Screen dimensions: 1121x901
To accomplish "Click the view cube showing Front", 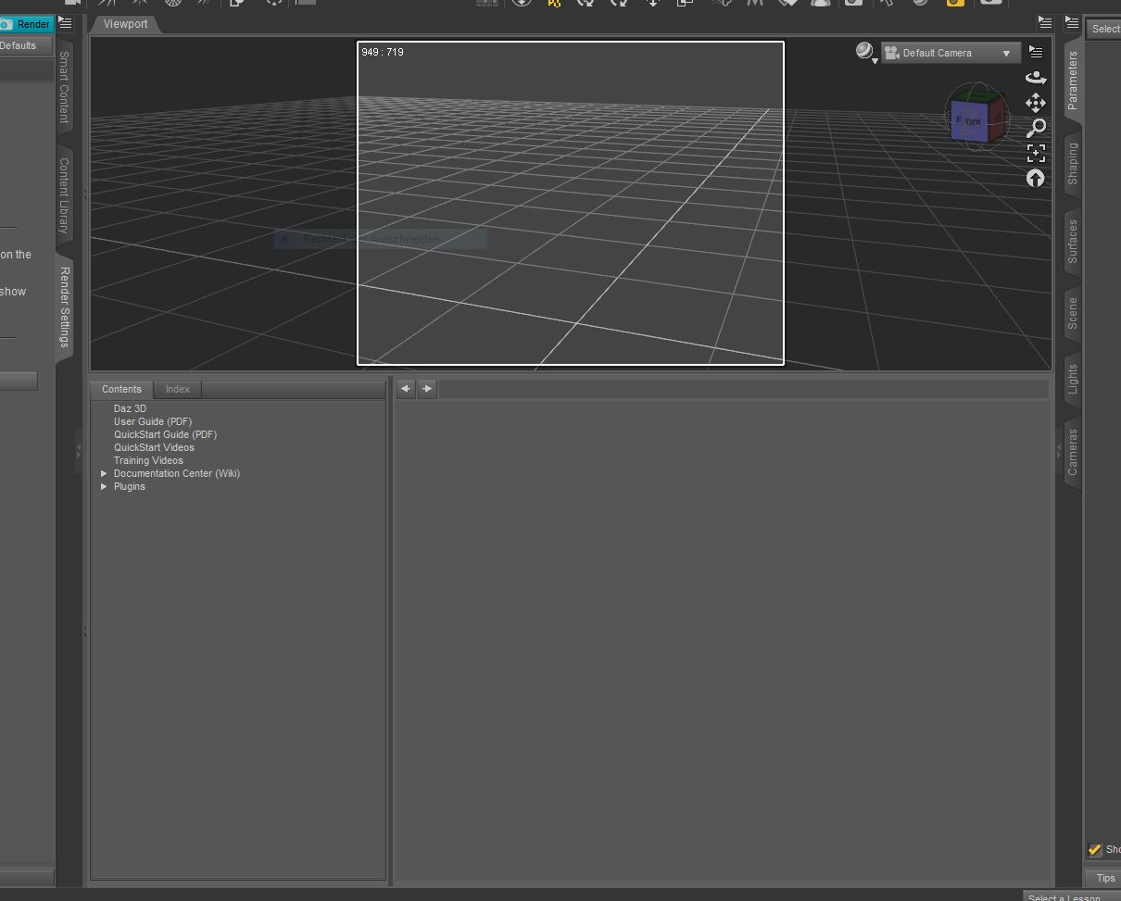I will point(970,120).
